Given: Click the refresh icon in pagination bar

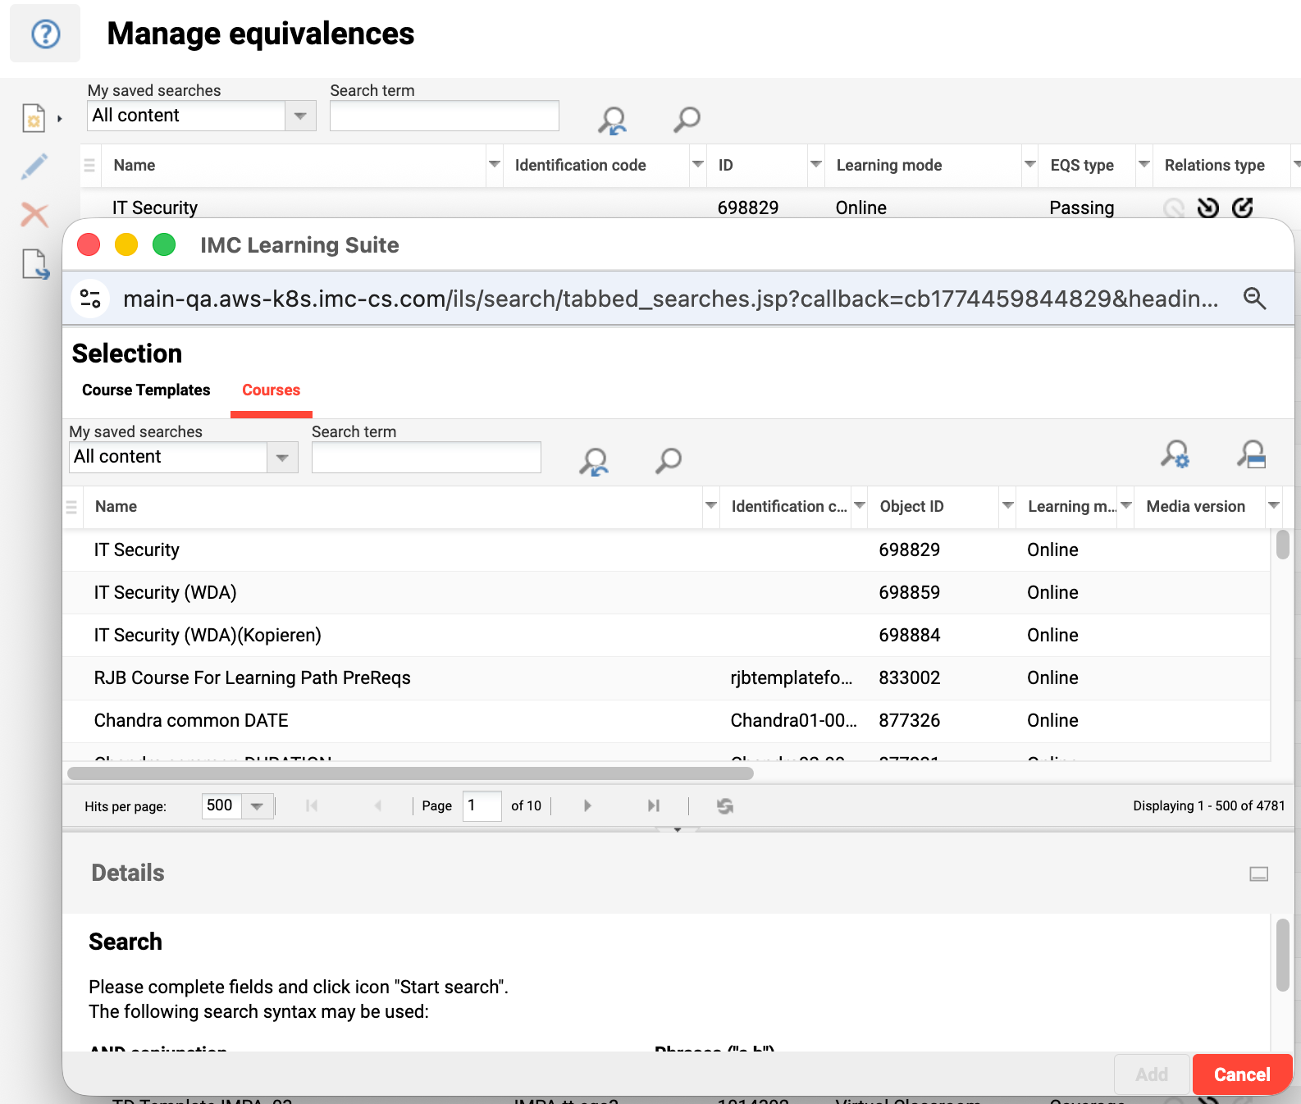Looking at the screenshot, I should coord(724,806).
